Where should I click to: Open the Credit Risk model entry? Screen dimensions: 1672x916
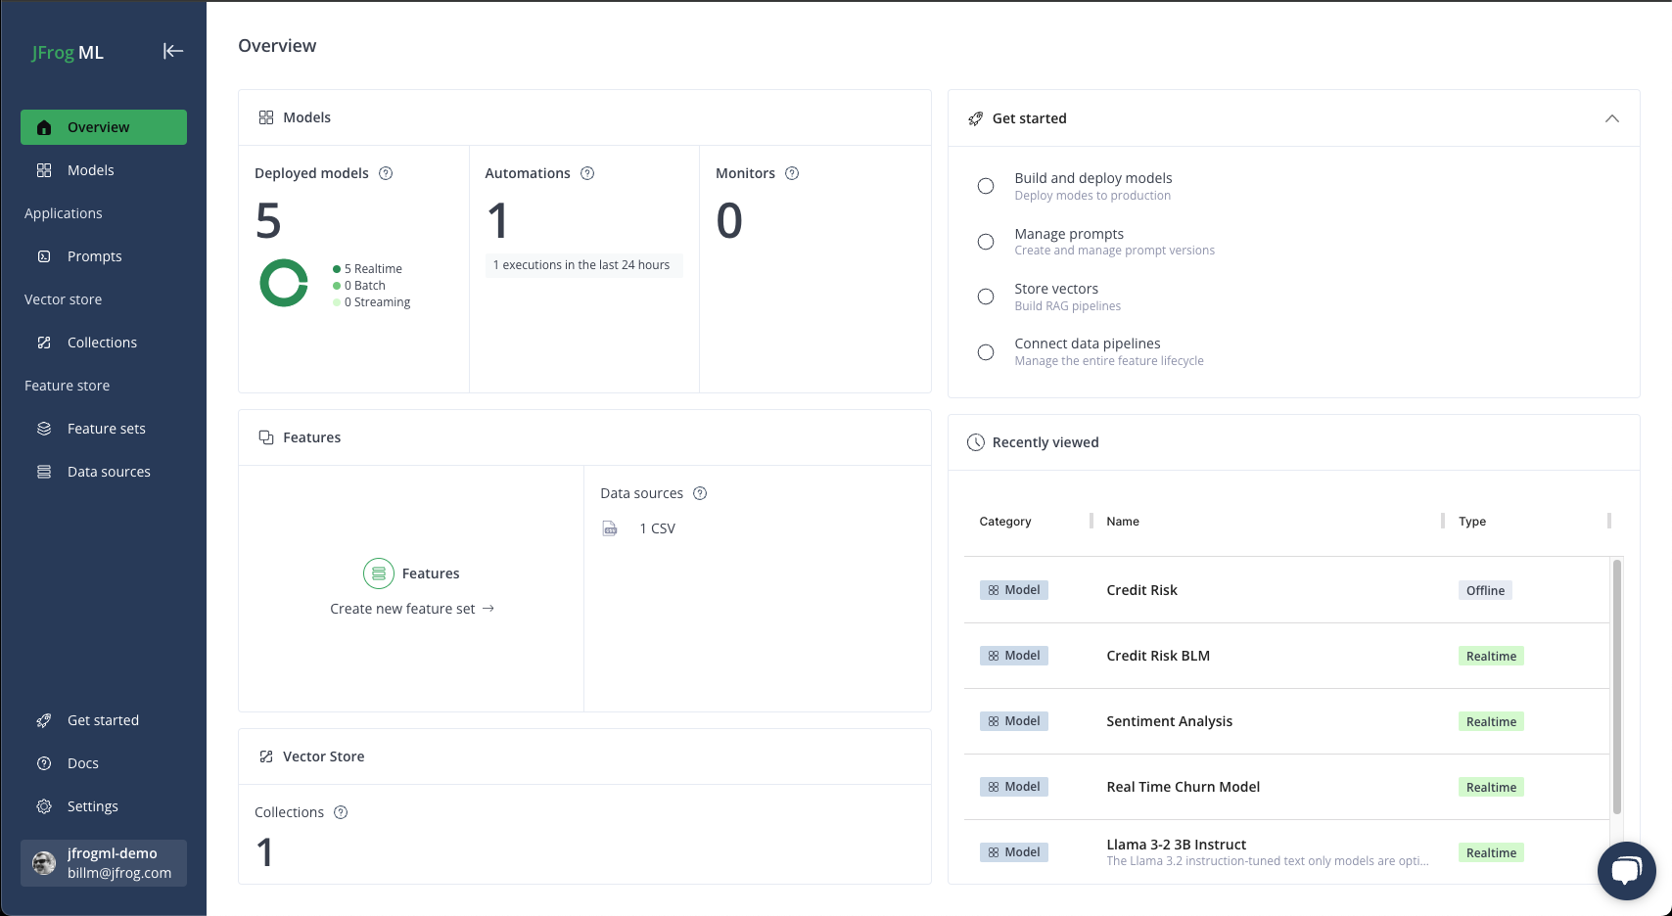pos(1141,589)
